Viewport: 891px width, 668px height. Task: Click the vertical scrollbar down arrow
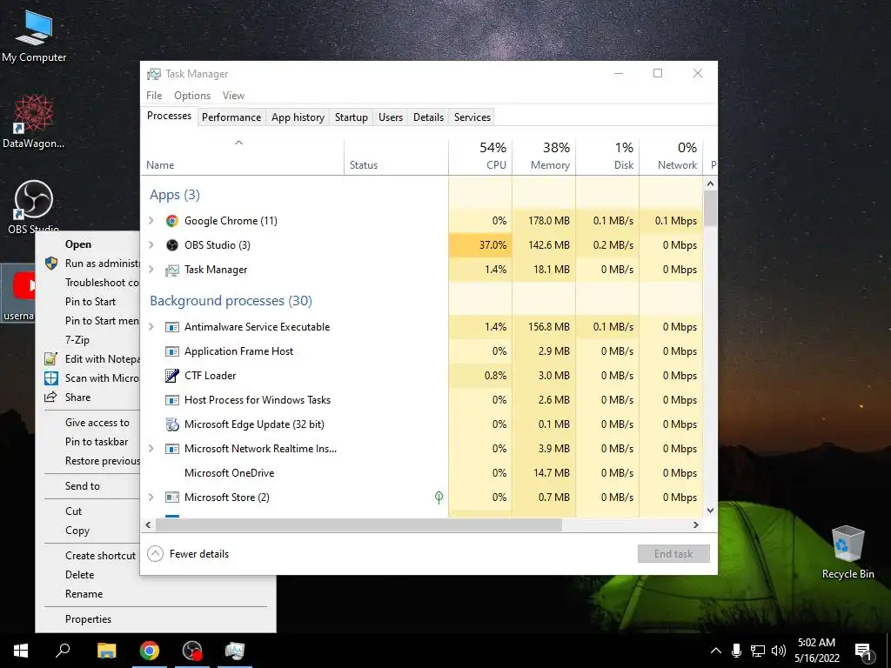[x=710, y=511]
